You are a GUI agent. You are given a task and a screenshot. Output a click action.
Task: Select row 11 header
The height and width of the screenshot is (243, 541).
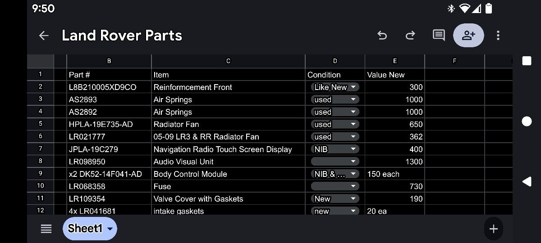point(41,198)
